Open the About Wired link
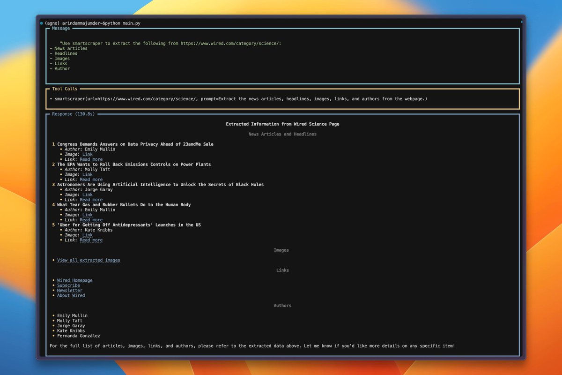The height and width of the screenshot is (375, 562). coord(71,296)
